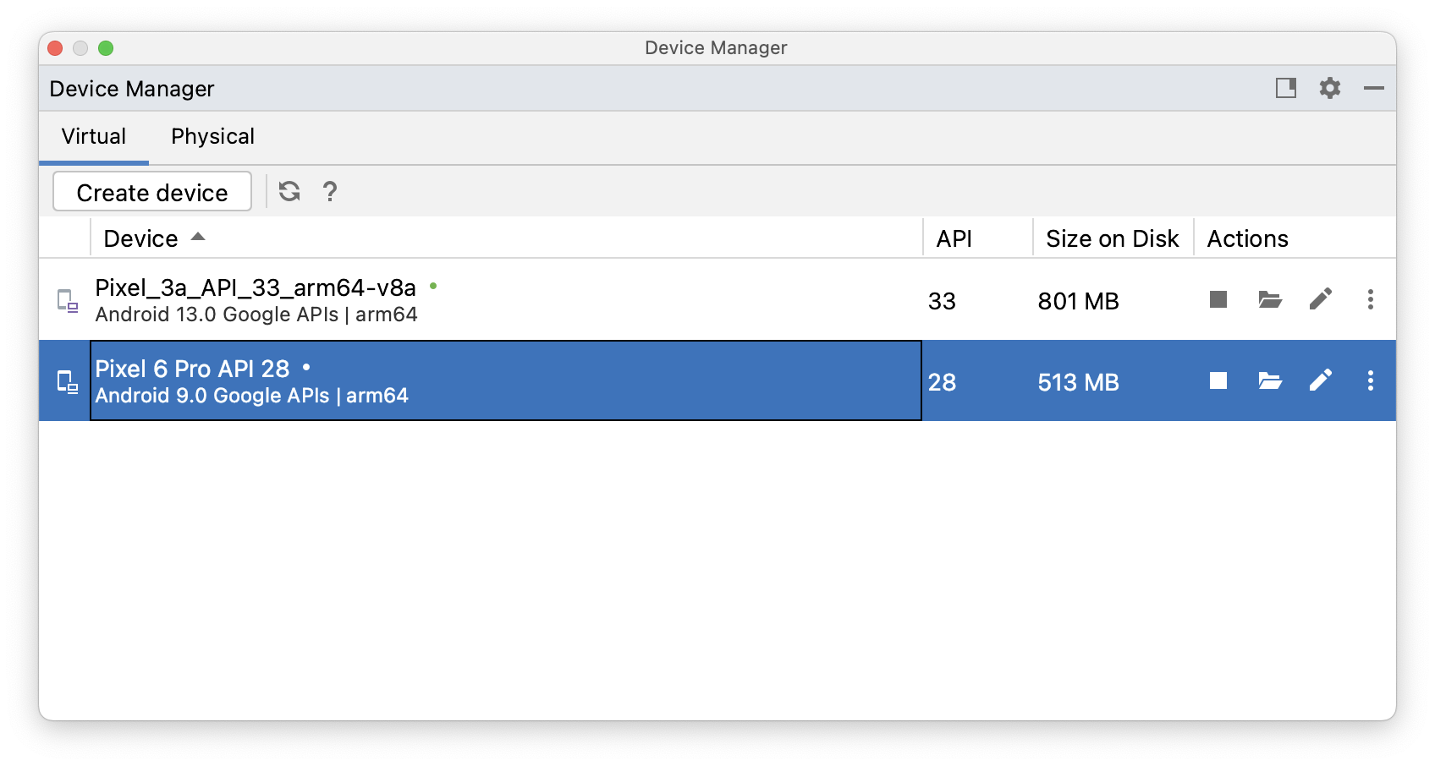Screen dimensions: 1435x766
Task: Sort by Size on Disk column
Action: click(1113, 238)
